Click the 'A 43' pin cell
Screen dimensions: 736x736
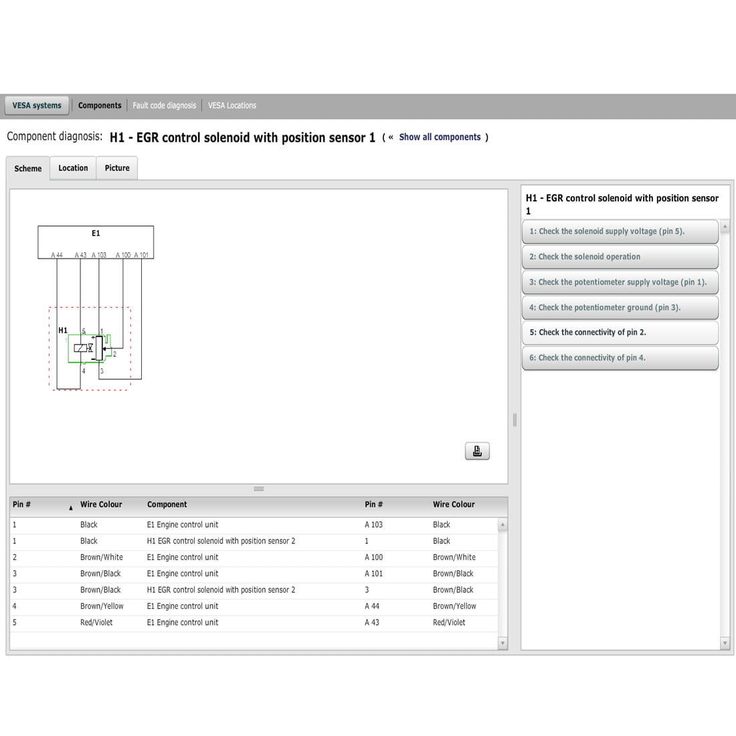(372, 622)
